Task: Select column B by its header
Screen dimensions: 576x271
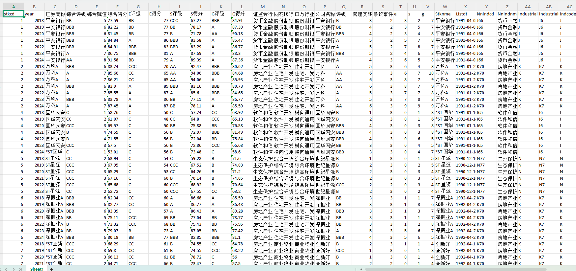Action: pos(34,7)
